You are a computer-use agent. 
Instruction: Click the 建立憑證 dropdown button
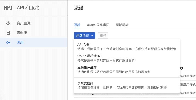(x=85, y=36)
